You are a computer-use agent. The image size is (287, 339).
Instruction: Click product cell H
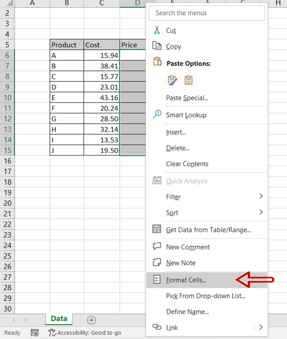67,129
